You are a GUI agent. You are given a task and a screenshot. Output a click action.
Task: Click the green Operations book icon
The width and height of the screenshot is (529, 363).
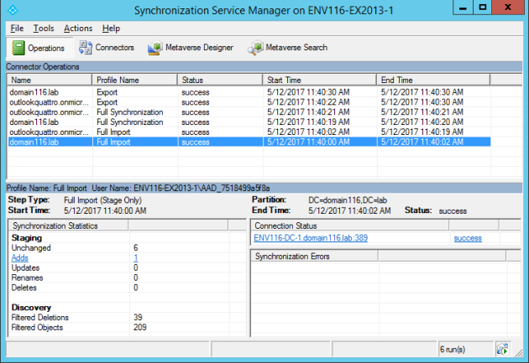click(x=18, y=48)
